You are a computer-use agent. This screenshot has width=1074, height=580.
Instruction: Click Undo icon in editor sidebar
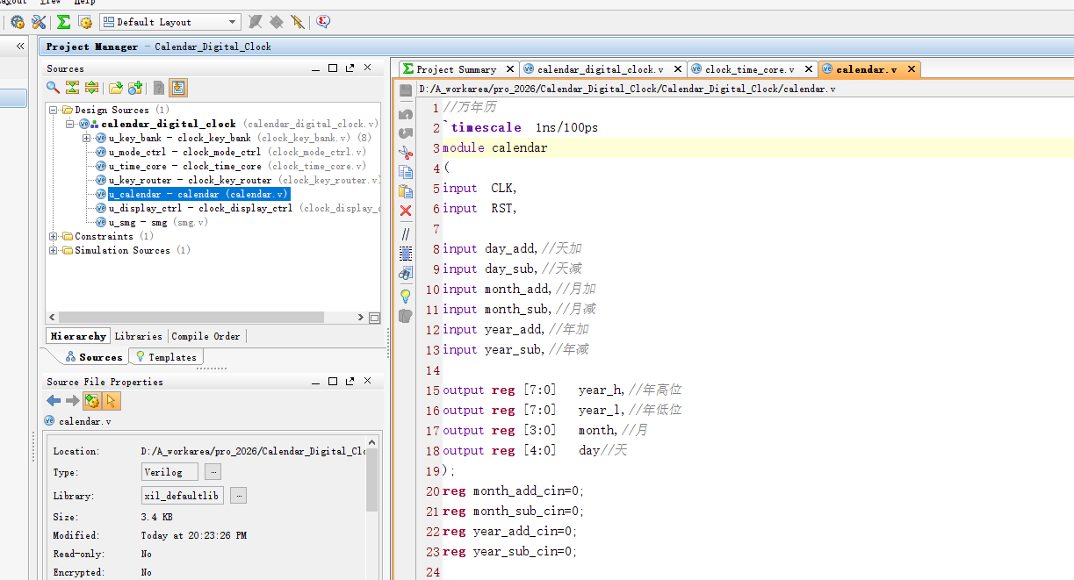point(406,114)
